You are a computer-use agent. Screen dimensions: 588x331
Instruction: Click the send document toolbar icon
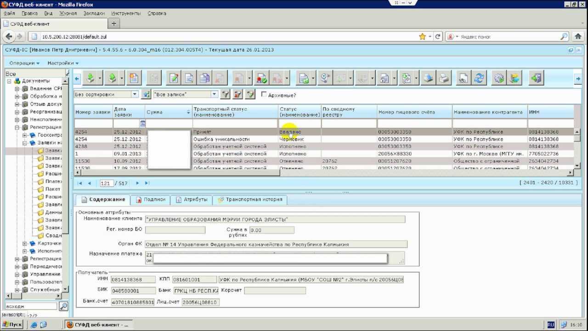304,78
